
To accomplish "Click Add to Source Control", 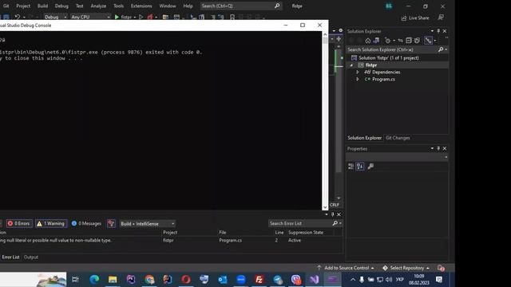I will pyautogui.click(x=346, y=268).
